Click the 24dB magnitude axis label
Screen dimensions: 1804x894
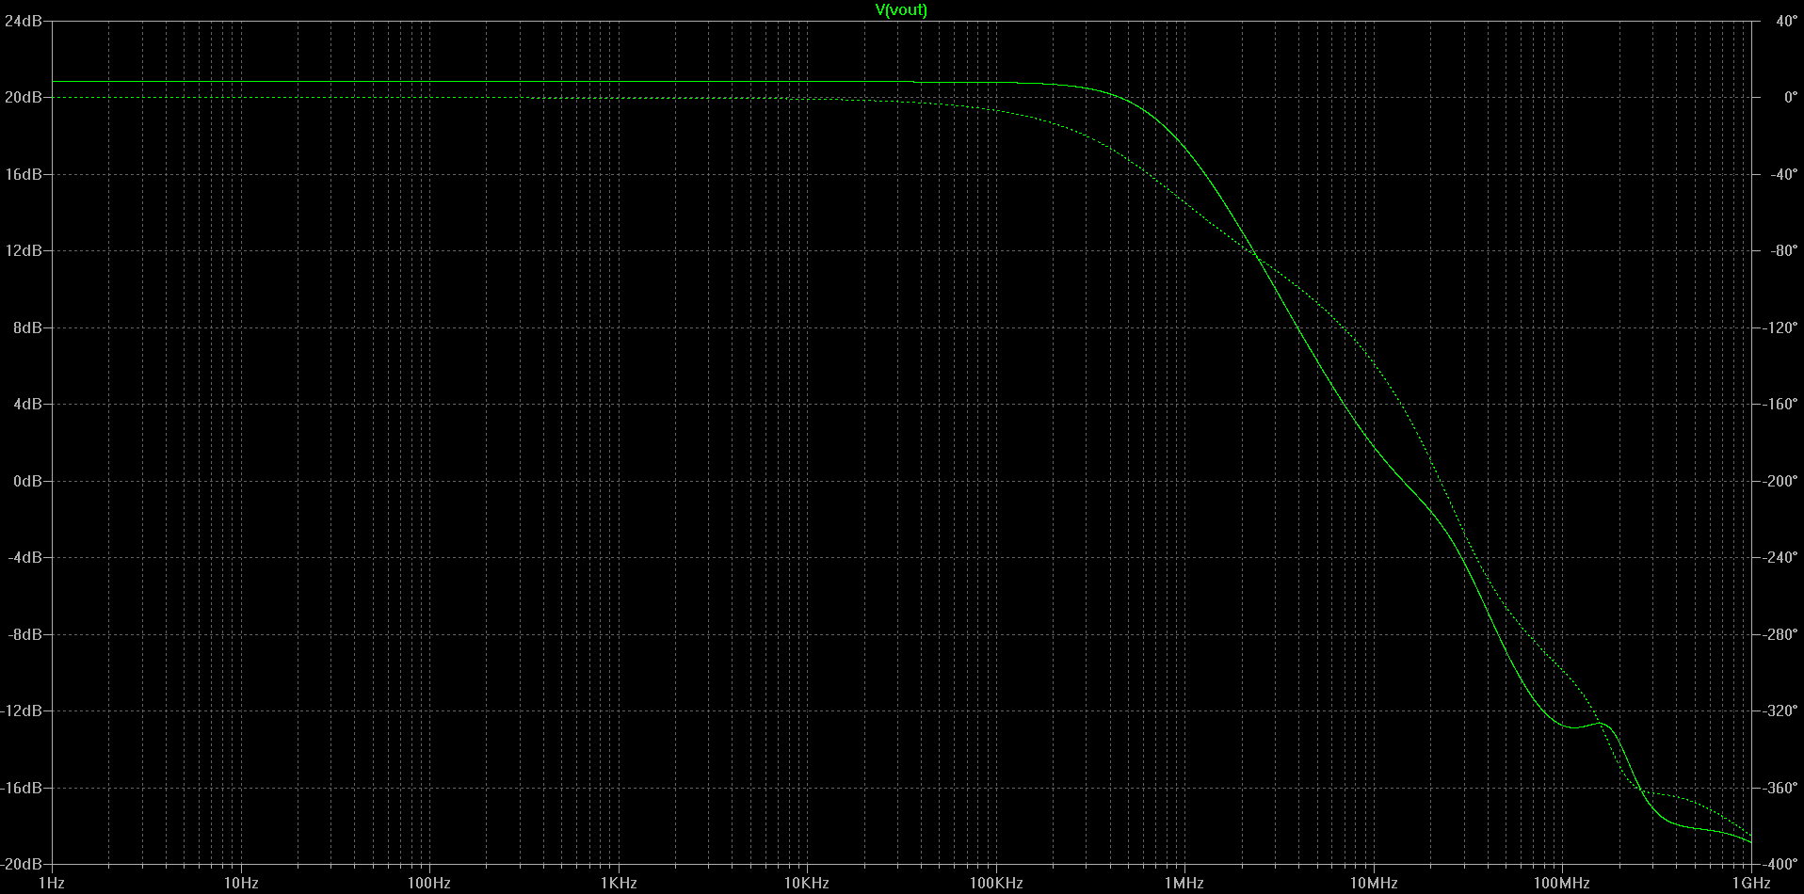point(23,21)
